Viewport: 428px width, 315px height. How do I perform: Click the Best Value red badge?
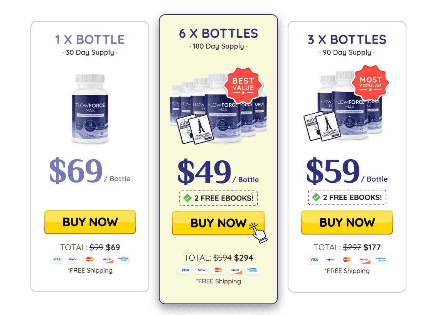(243, 85)
